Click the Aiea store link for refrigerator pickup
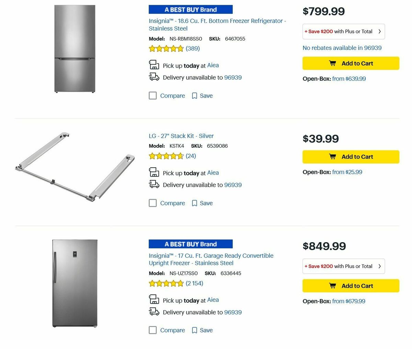The width and height of the screenshot is (412, 349). click(x=213, y=65)
